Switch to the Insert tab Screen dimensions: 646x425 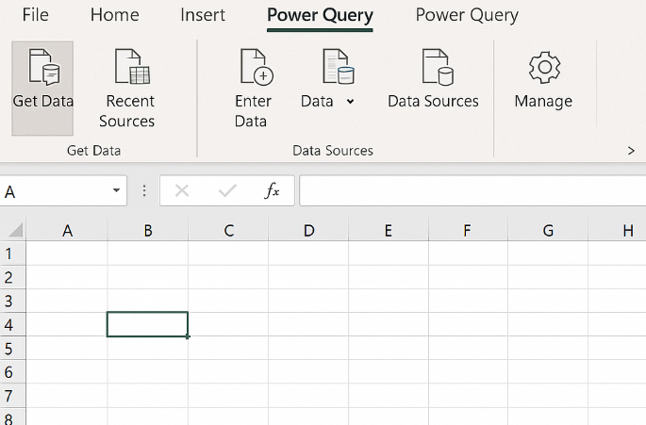pyautogui.click(x=203, y=15)
